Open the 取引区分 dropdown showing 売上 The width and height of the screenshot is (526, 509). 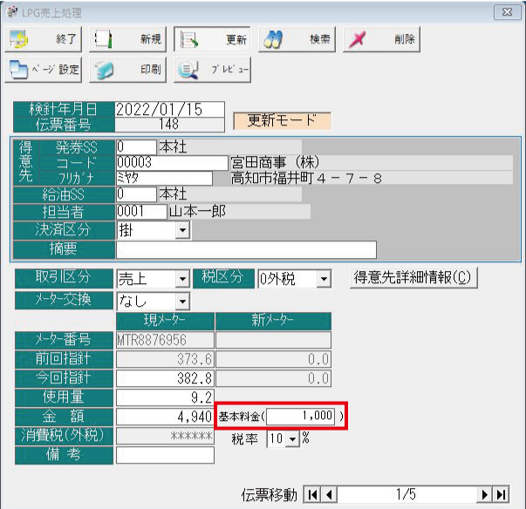coord(182,279)
